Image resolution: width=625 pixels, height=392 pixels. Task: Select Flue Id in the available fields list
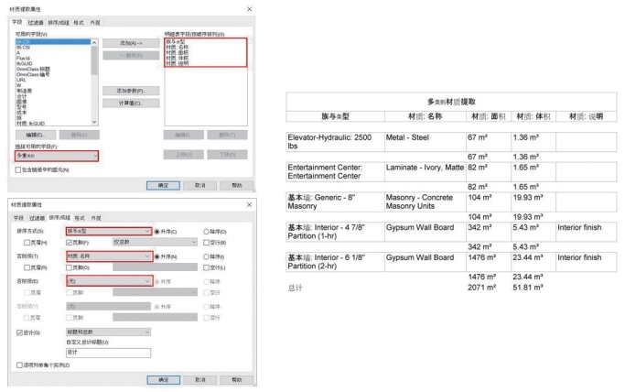(x=23, y=59)
